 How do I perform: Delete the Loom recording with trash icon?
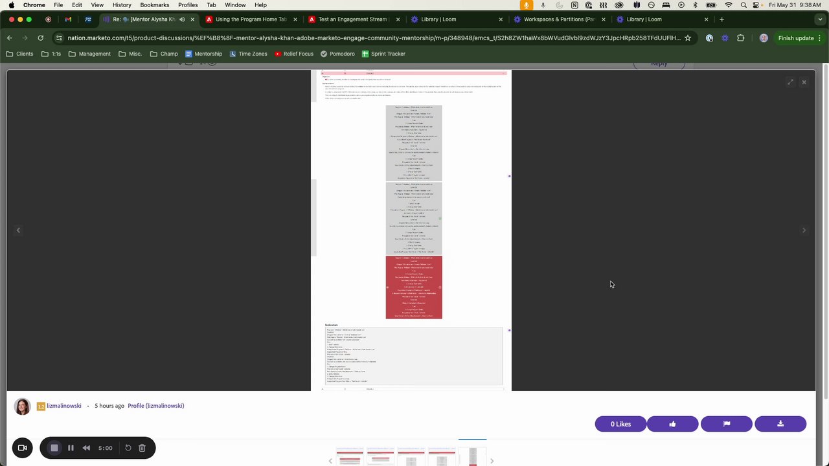pyautogui.click(x=142, y=448)
